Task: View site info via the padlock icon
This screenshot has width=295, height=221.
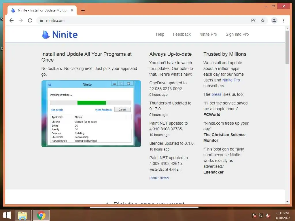Action: 41,20
